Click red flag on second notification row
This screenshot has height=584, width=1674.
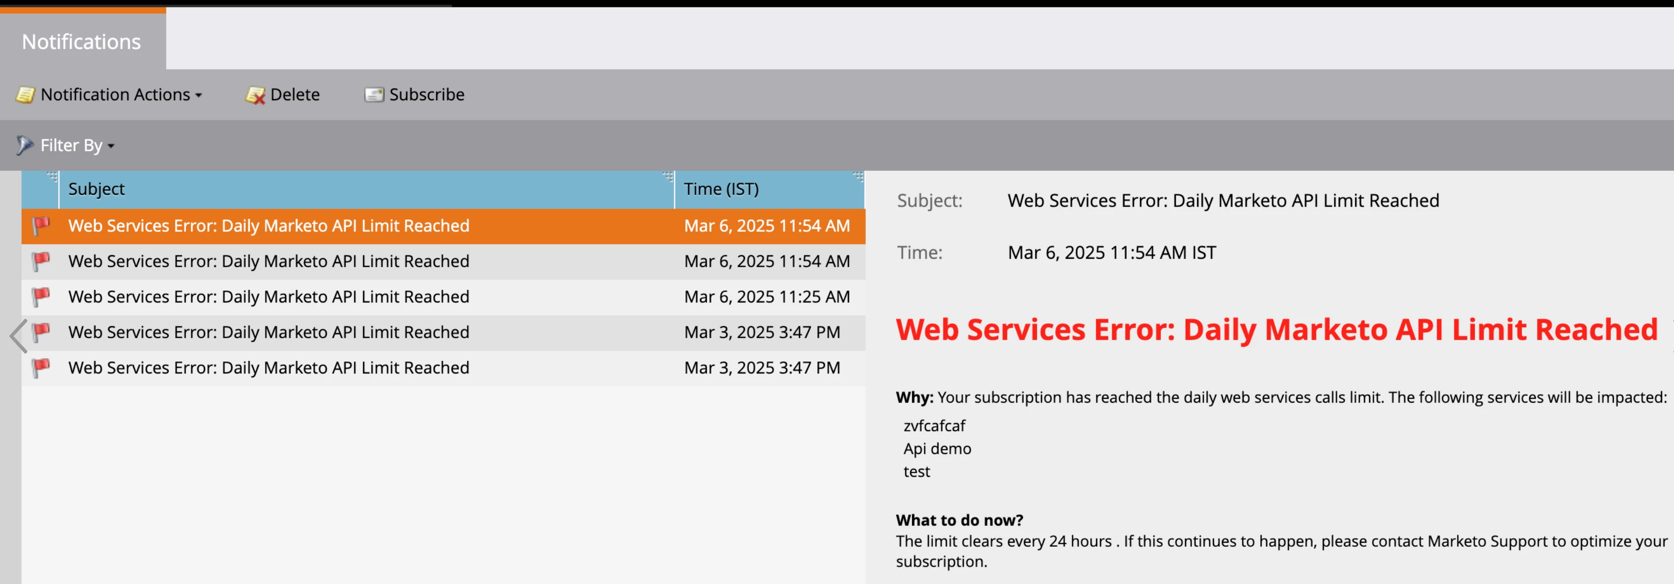coord(40,261)
